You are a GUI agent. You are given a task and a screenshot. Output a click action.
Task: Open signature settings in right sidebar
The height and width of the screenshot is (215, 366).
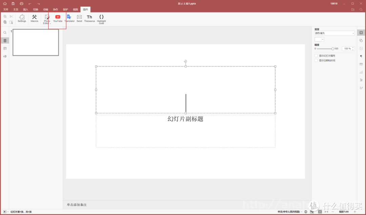361,88
